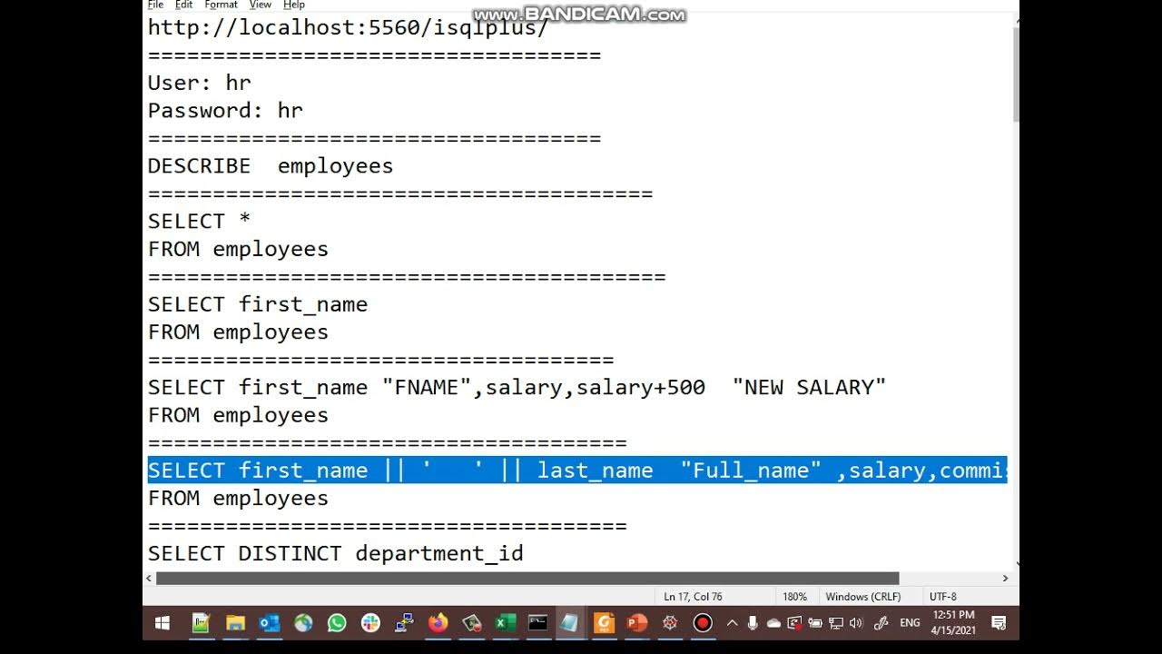Open the View menu
Screen dimensions: 1162x654
(261, 5)
